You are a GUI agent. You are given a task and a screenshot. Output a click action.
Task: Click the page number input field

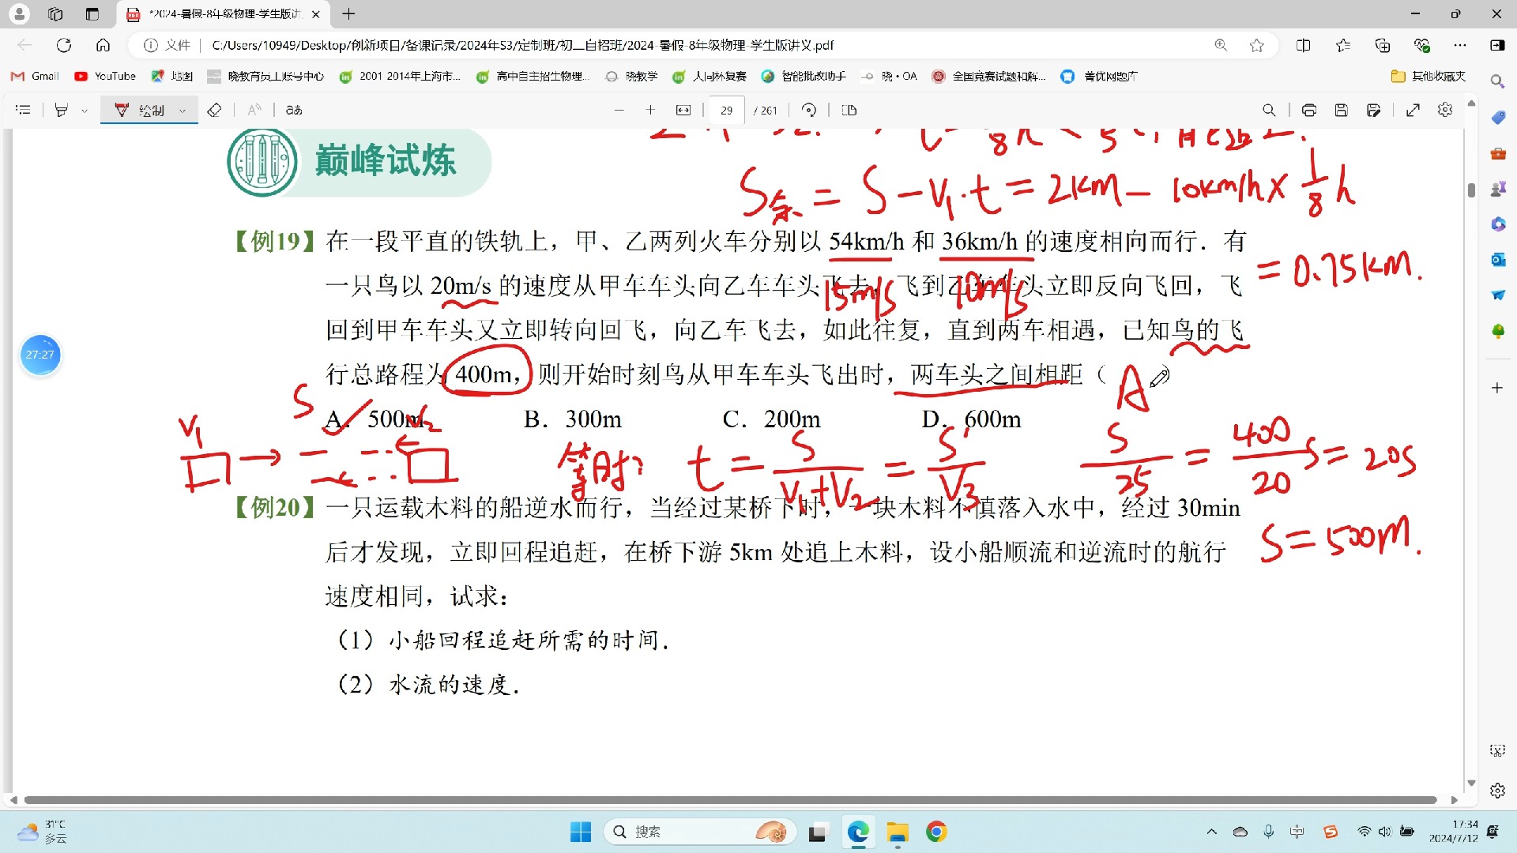point(726,111)
